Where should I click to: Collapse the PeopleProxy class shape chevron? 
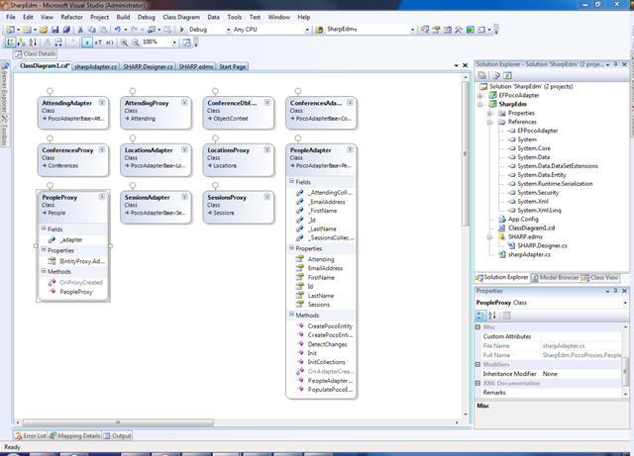click(x=102, y=197)
